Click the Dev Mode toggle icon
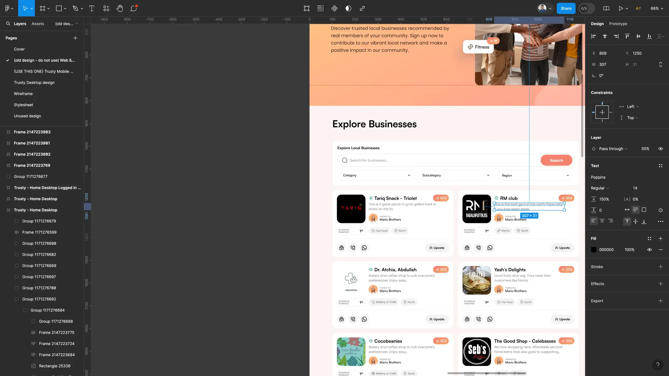The image size is (669, 376). tap(584, 8)
